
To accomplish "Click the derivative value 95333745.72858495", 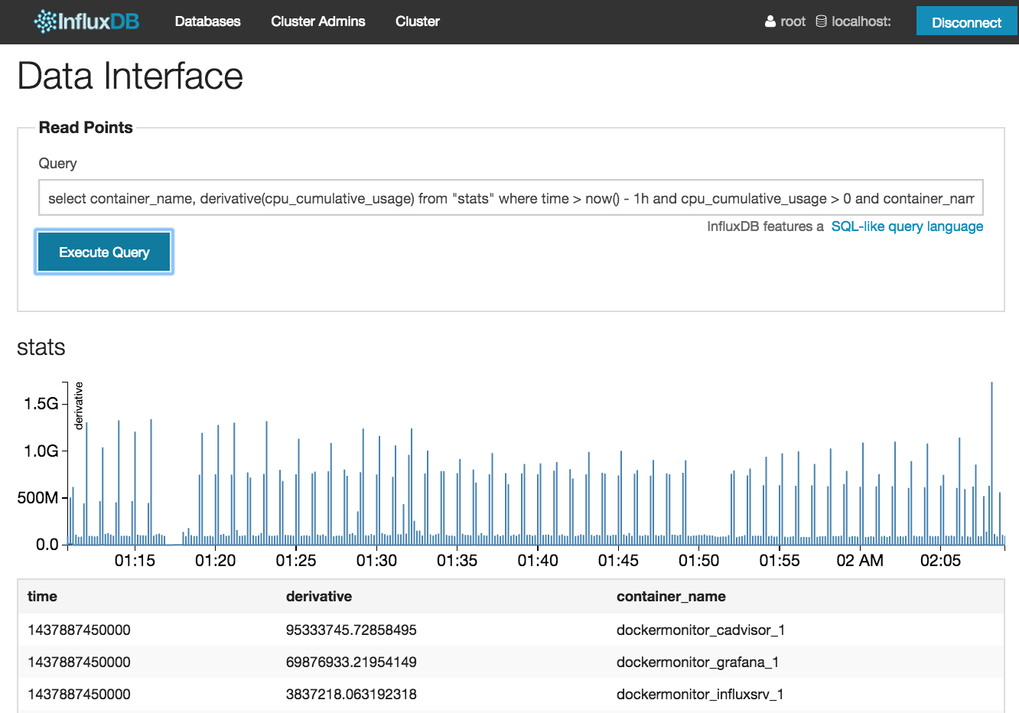I will [351, 630].
